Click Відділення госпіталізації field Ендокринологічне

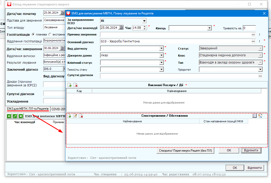[x=54, y=41]
